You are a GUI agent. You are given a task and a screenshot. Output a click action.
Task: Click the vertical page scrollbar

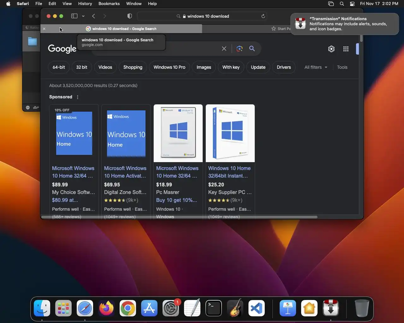click(361, 38)
